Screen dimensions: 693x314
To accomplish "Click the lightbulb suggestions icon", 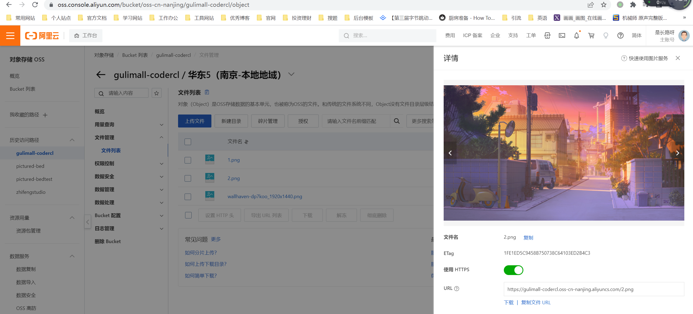I will [x=606, y=35].
